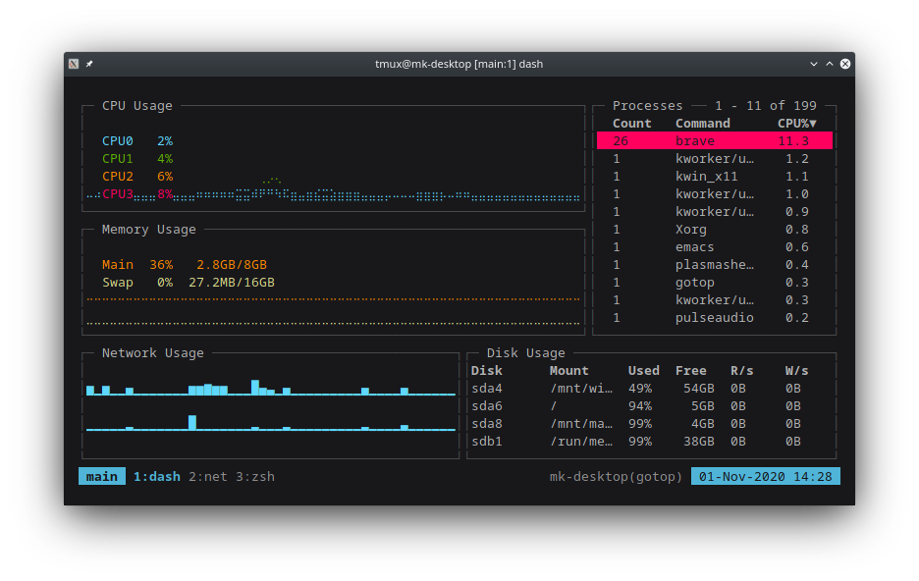The width and height of the screenshot is (919, 581).
Task: Click the Command column header
Action: tap(702, 124)
